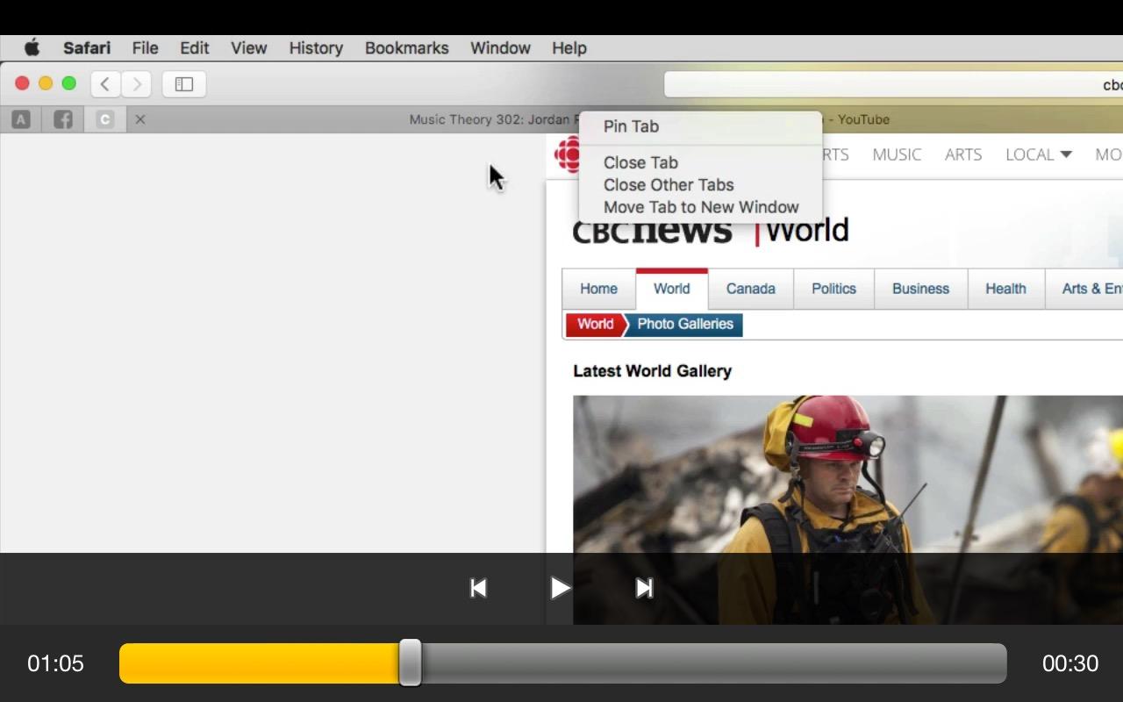The image size is (1123, 702).
Task: Click the remaining time 00:30
Action: pos(1070,663)
